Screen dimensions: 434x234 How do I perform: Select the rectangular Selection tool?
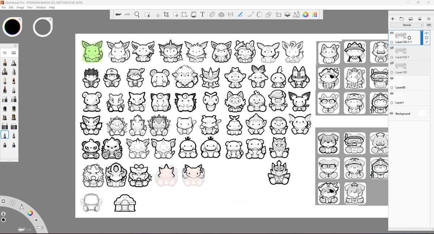(147, 14)
